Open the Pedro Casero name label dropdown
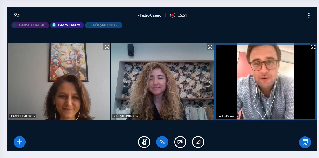The image size is (319, 158). pyautogui.click(x=228, y=116)
